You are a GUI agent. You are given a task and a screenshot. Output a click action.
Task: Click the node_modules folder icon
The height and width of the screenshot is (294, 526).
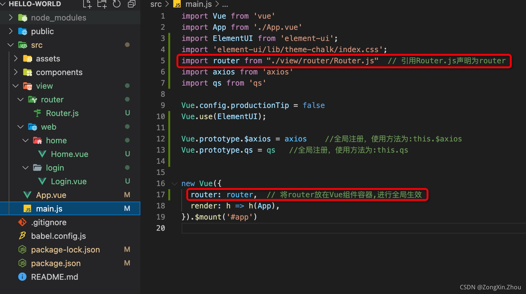click(23, 18)
